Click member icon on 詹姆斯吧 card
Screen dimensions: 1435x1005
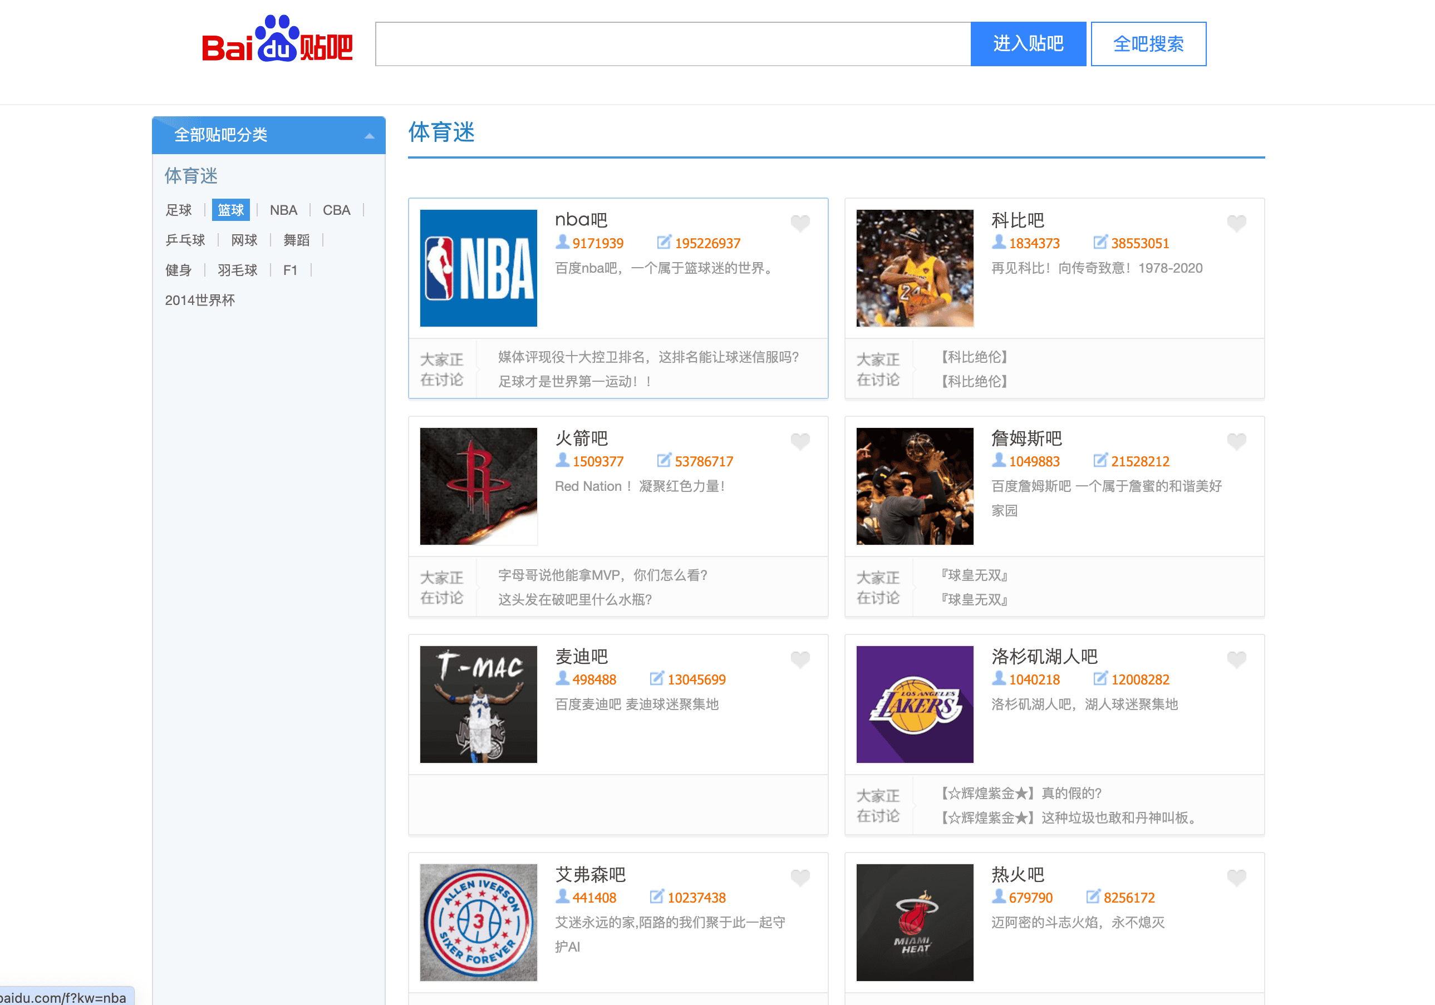tap(999, 460)
